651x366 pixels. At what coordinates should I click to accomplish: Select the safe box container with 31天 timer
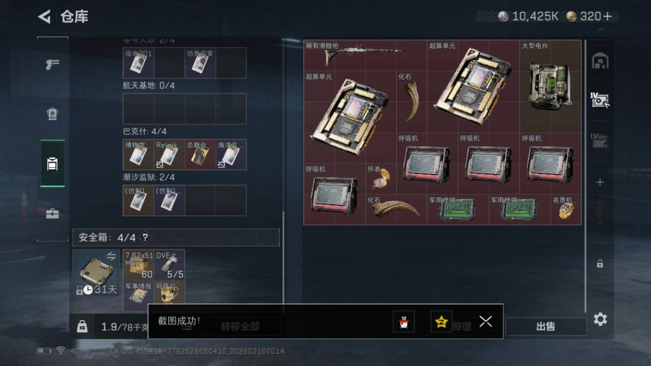tap(96, 273)
